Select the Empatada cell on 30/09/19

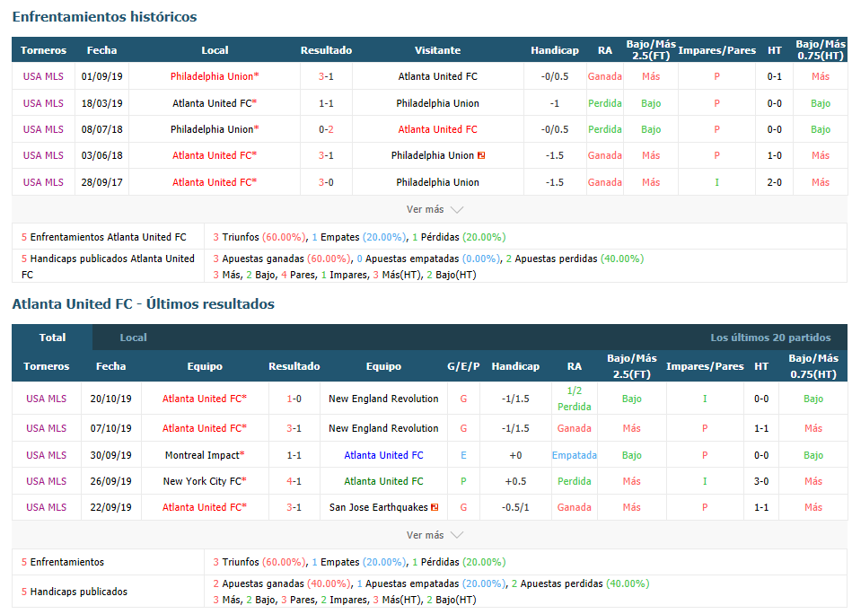point(574,455)
